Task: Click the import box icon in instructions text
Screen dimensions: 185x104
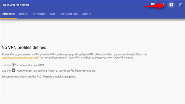Action: point(14,70)
